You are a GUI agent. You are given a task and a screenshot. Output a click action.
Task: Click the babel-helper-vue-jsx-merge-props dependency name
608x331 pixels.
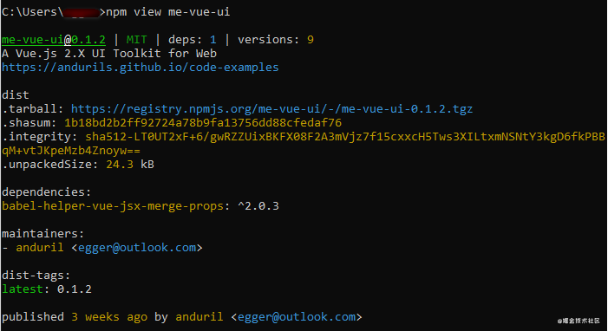113,206
